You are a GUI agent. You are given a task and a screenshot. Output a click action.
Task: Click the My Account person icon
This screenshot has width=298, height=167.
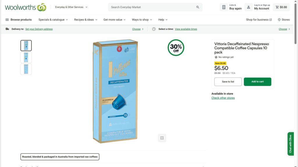pyautogui.click(x=249, y=7)
